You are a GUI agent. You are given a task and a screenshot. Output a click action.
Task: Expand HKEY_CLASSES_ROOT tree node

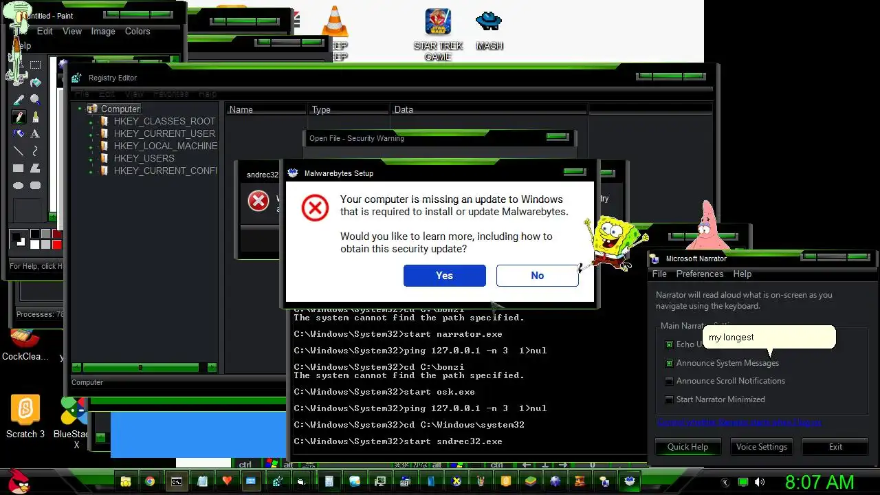click(91, 122)
